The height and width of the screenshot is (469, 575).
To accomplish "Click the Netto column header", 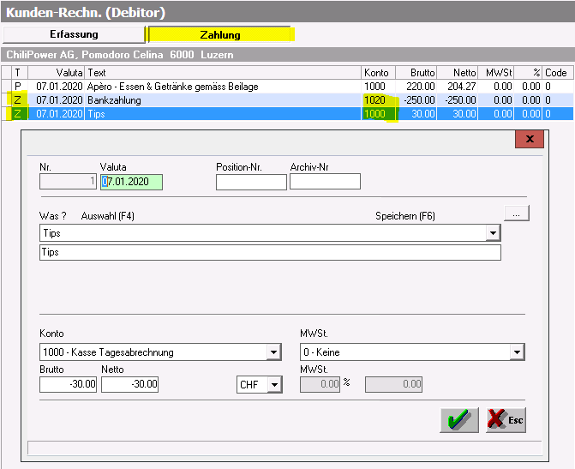I will point(457,73).
